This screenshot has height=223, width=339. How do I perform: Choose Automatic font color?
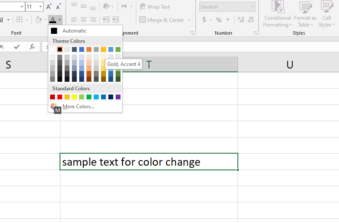[85, 31]
